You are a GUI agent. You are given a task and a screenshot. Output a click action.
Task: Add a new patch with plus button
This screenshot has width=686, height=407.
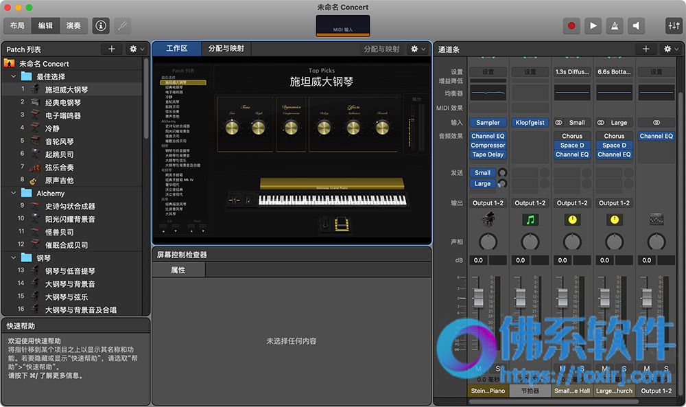coord(112,49)
